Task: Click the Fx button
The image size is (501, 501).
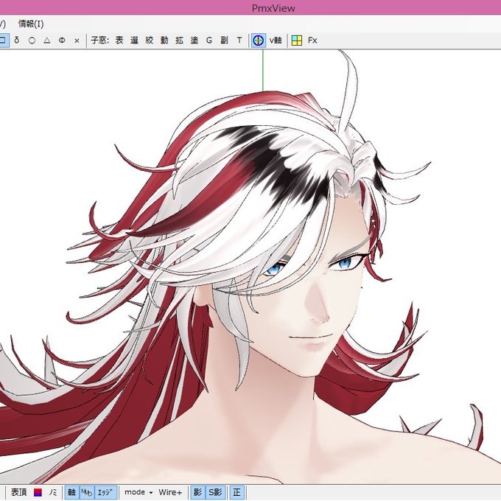Action: [312, 41]
